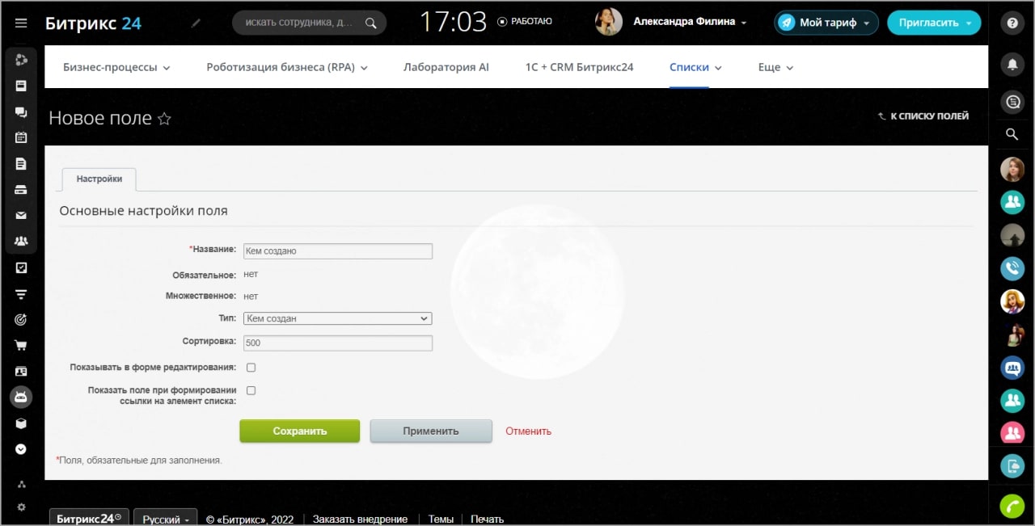This screenshot has height=526, width=1035.
Task: Check 'Показать поле при формировании ссылки' checkbox
Action: [251, 390]
